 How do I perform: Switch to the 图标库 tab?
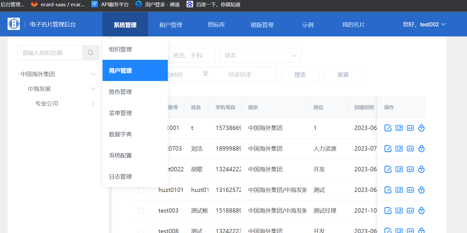click(x=217, y=24)
